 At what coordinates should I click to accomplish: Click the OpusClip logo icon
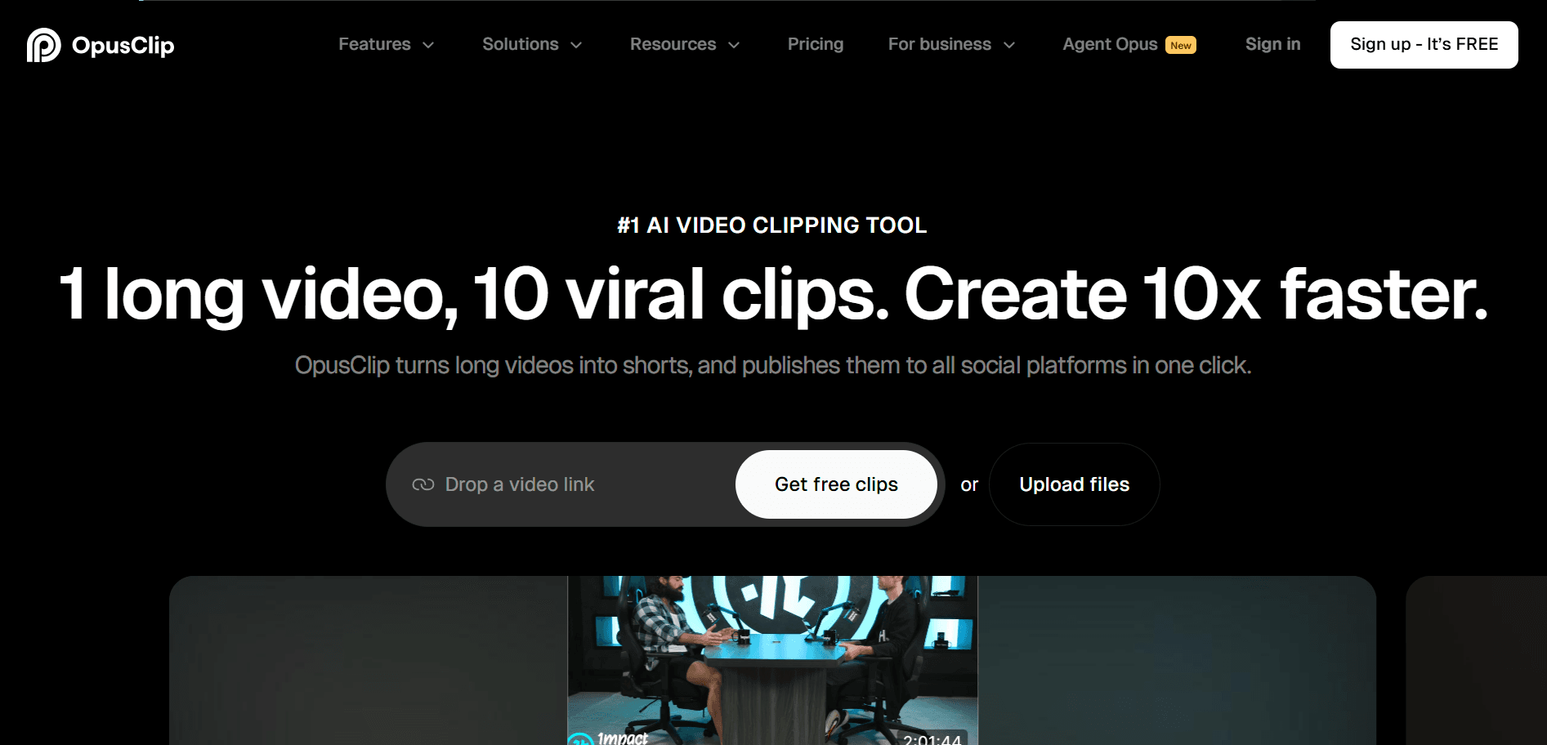click(43, 45)
